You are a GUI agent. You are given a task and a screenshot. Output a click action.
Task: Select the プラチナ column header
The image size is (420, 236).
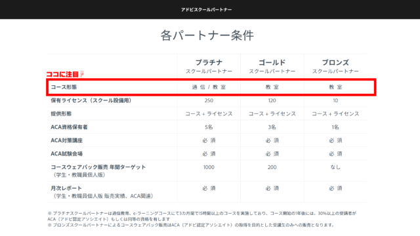(209, 63)
